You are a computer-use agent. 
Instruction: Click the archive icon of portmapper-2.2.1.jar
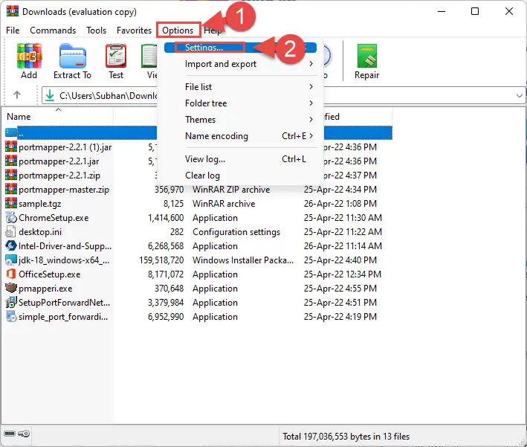[10, 161]
